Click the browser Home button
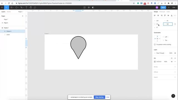The width and height of the screenshot is (178, 100). coord(12,3)
